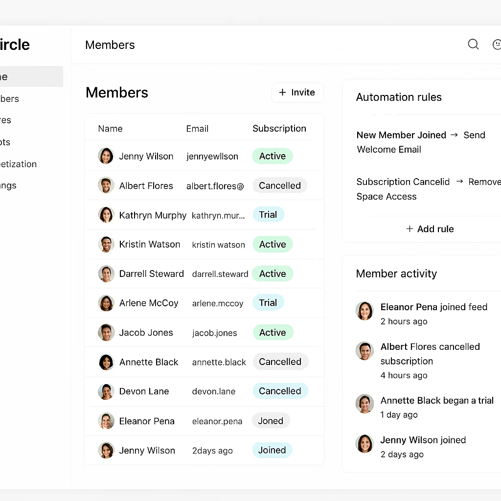Click the Joined badge in last row

pos(272,450)
